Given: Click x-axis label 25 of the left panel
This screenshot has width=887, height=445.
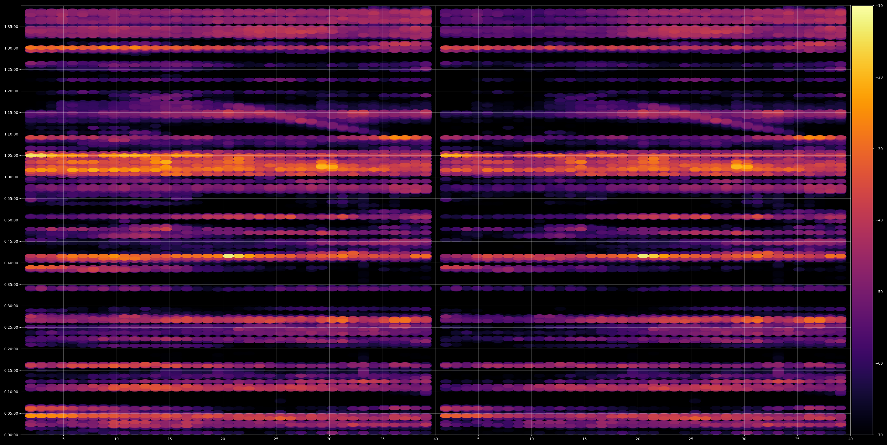Looking at the screenshot, I should (x=276, y=439).
